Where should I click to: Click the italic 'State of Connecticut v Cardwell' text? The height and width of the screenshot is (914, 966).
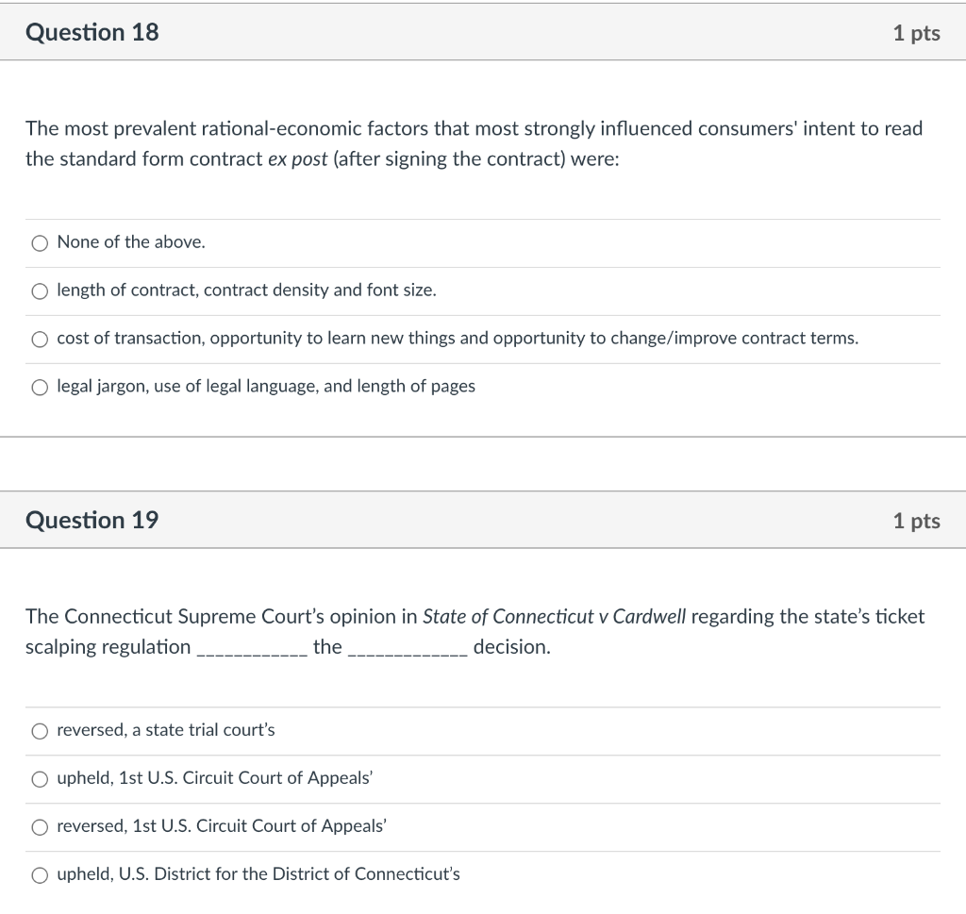[x=554, y=617]
